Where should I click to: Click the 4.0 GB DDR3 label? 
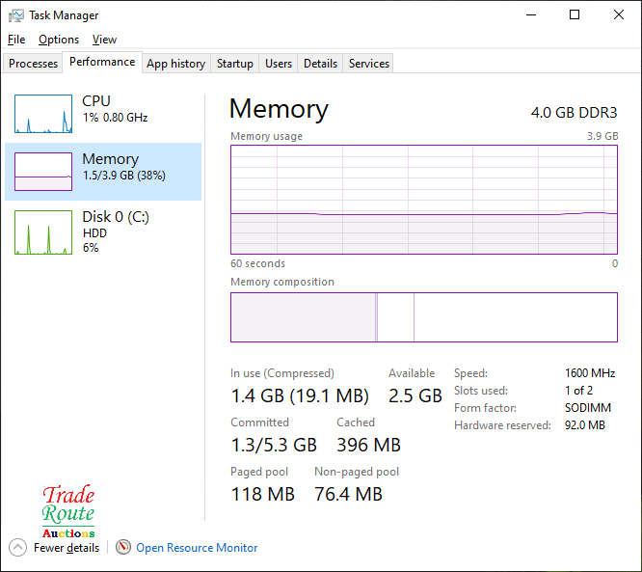coord(574,113)
